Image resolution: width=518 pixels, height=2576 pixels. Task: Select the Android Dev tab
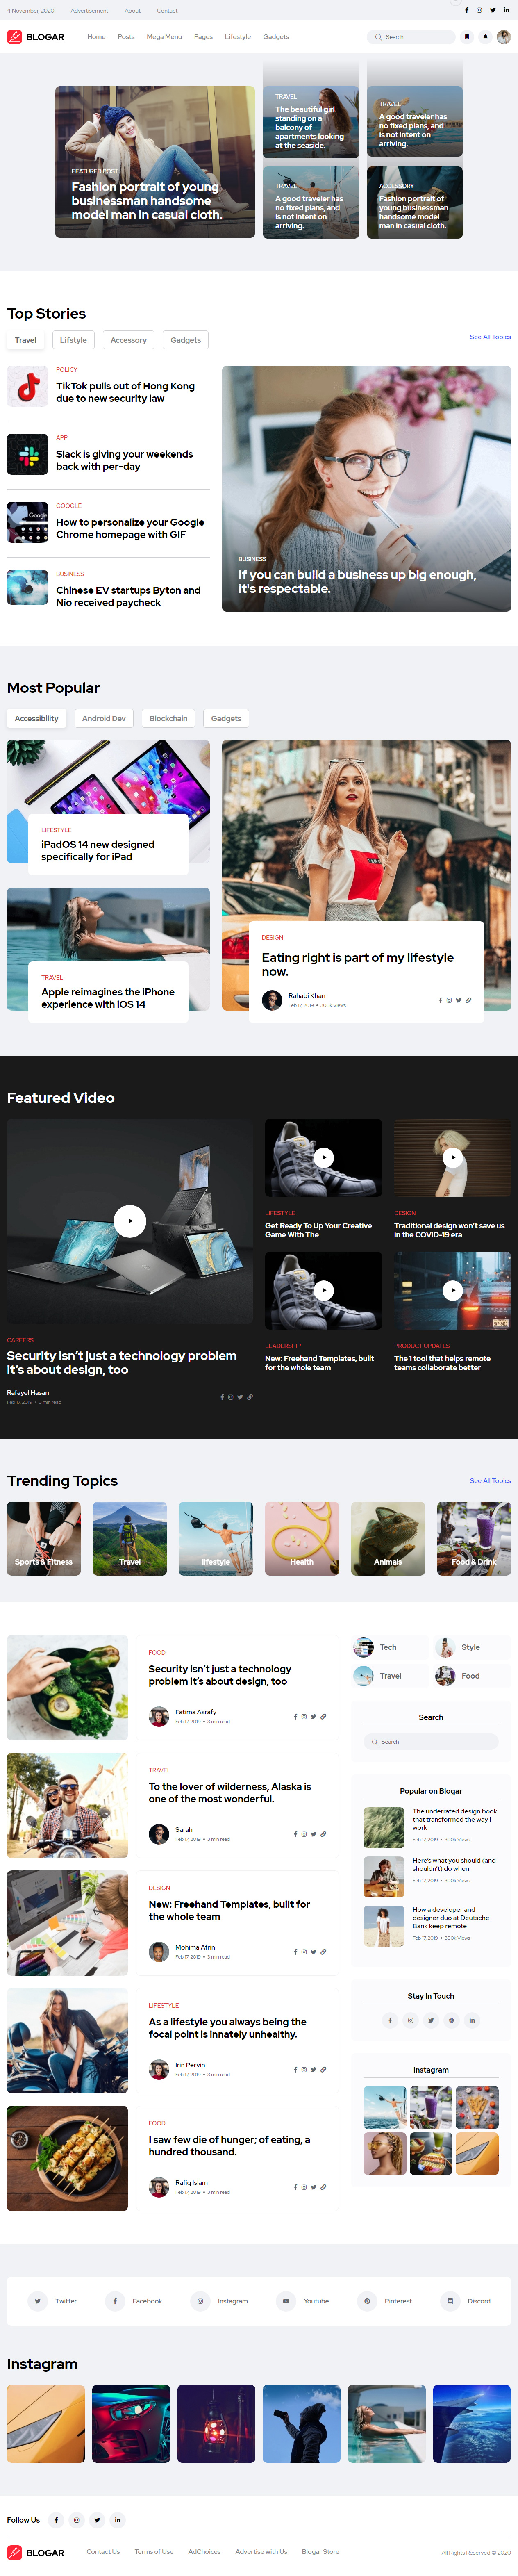click(104, 718)
